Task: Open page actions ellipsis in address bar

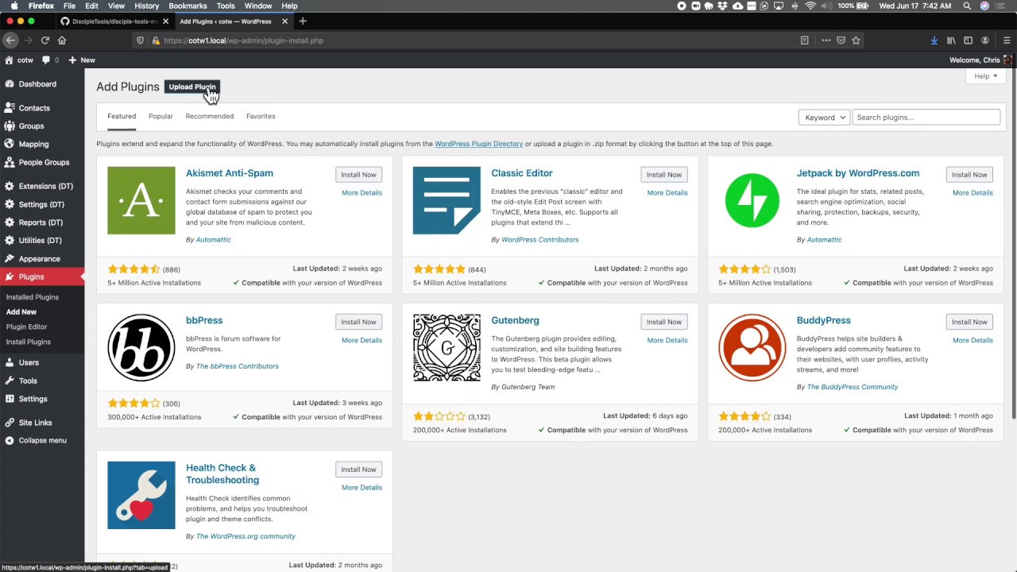Action: pyautogui.click(x=826, y=41)
